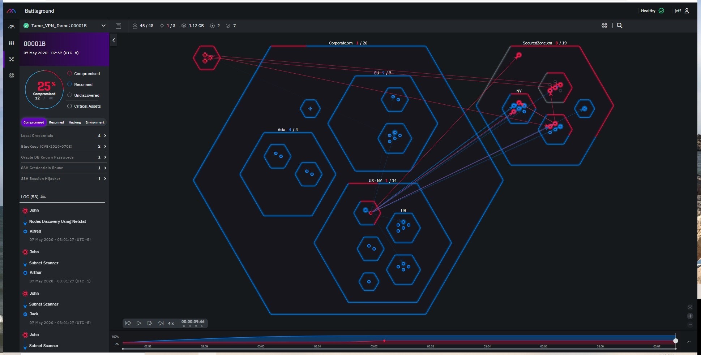
Task: Switch to the Hacking tab
Action: click(74, 122)
